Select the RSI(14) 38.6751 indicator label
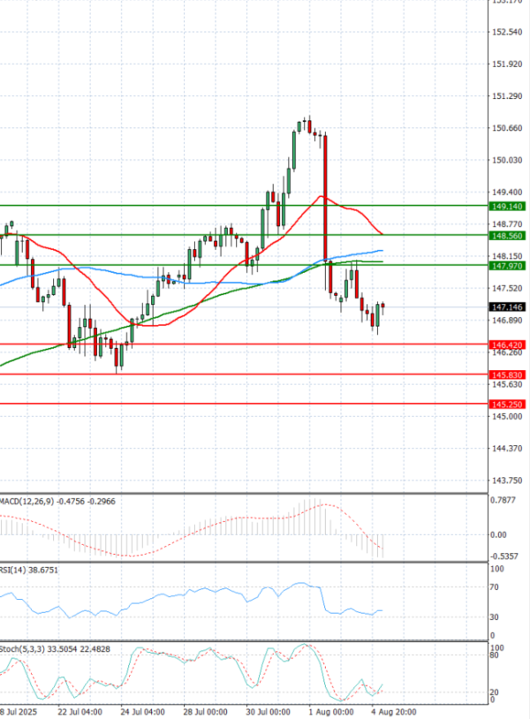The height and width of the screenshot is (719, 530). click(x=29, y=570)
